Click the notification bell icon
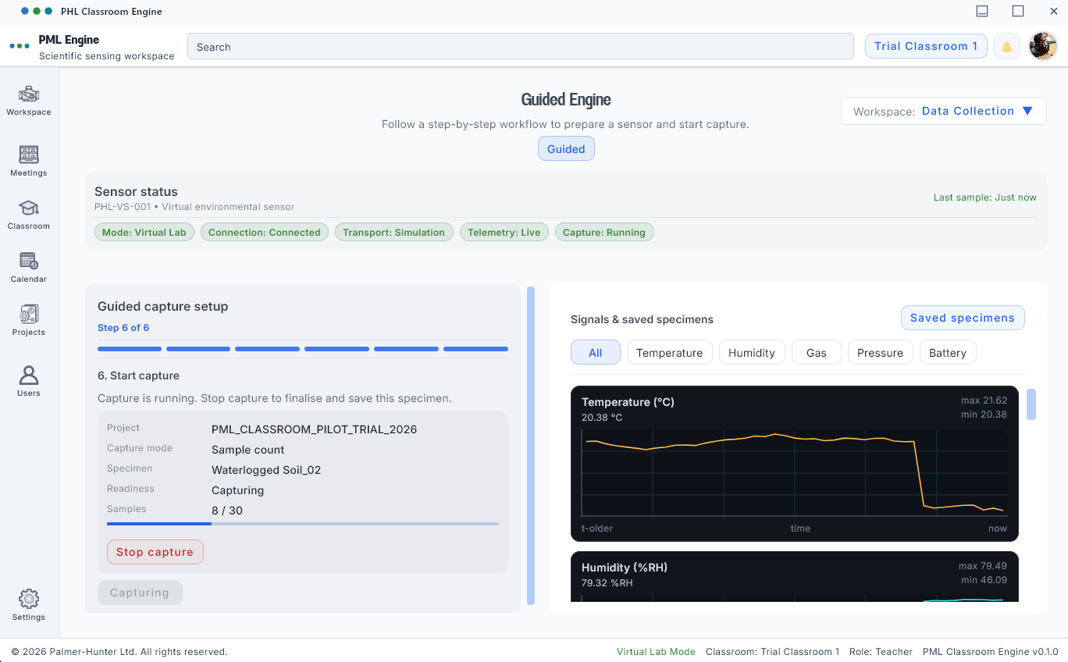The height and width of the screenshot is (662, 1068). tap(1007, 47)
